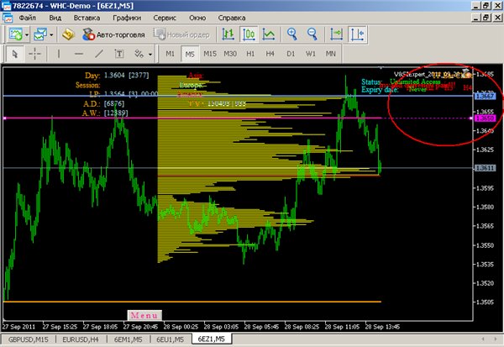The width and height of the screenshot is (504, 347).
Task: Switch to candlestick chart display
Action: [249, 34]
